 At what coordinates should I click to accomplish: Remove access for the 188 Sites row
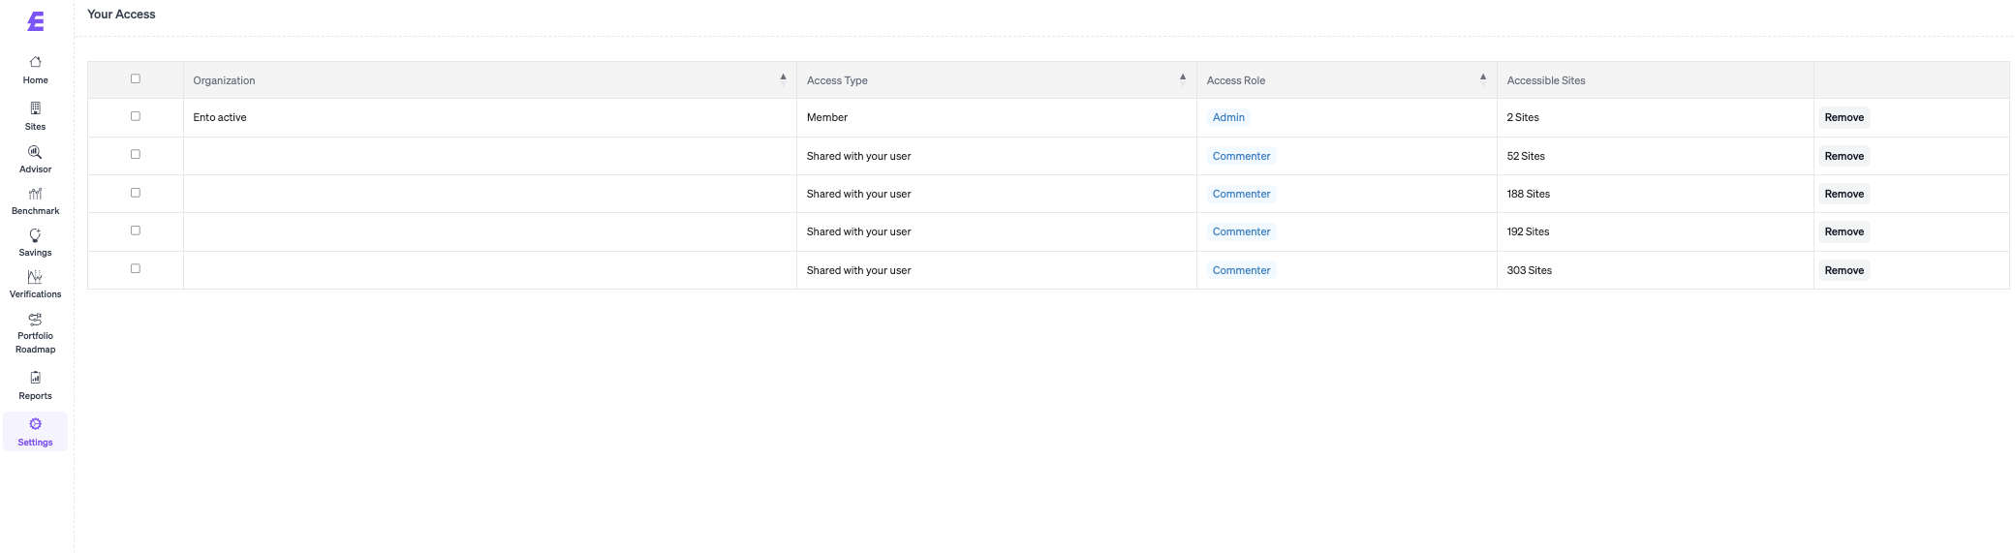[1844, 194]
